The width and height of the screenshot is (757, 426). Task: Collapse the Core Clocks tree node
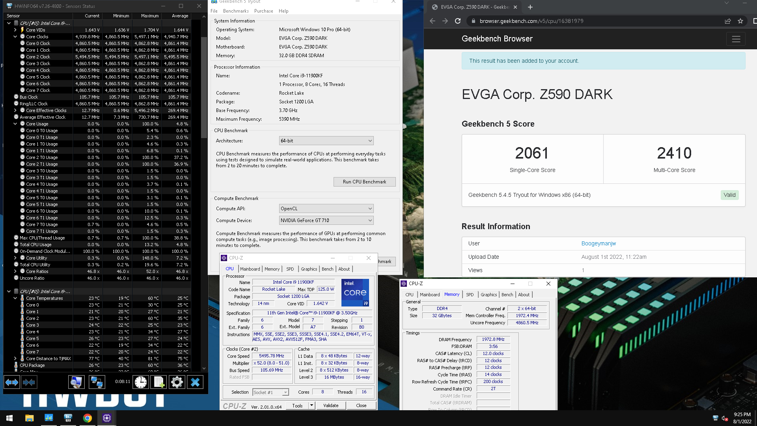click(x=15, y=37)
